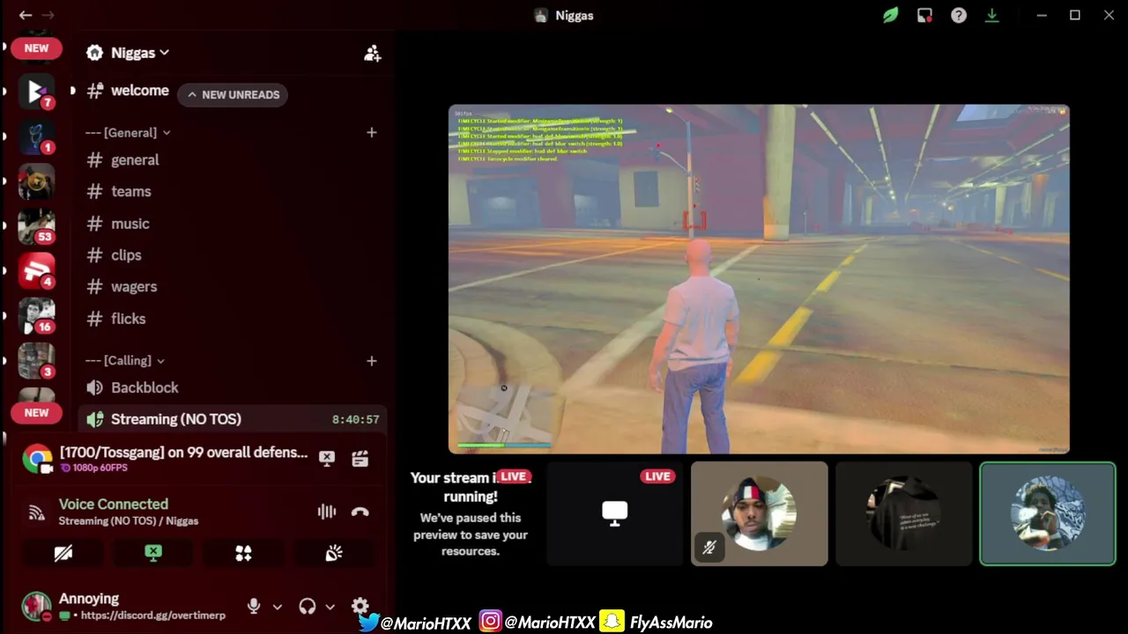Click the top NEW servers indicator
The height and width of the screenshot is (634, 1128).
[x=36, y=48]
